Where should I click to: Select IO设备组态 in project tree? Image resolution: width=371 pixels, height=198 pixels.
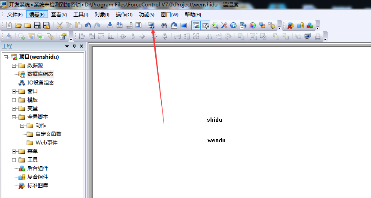click(x=41, y=83)
